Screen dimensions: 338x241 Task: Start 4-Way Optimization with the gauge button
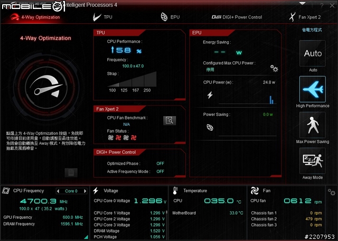[46, 87]
